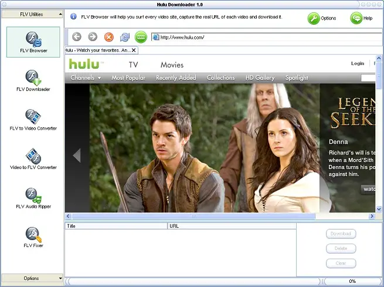Open the FLV Audio Ripper

tap(33, 198)
